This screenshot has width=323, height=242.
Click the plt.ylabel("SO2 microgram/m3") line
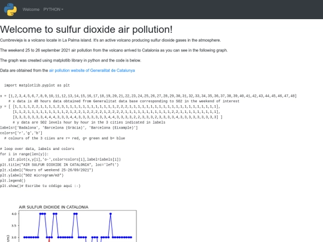pos(32,175)
